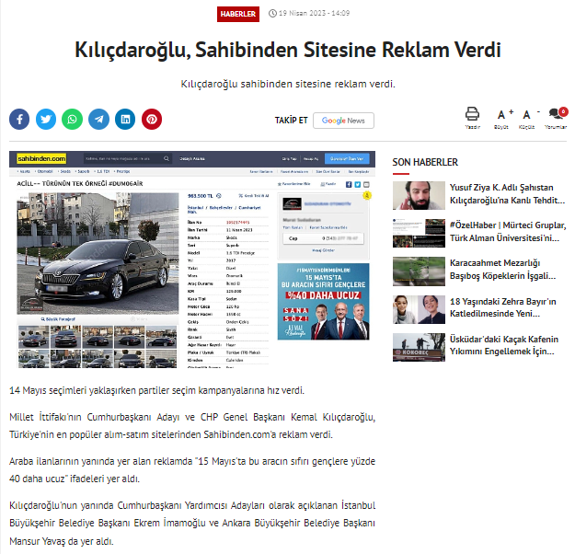Click the date 19 Nisan 2023 - 14:09
This screenshot has width=575, height=554.
coord(315,13)
